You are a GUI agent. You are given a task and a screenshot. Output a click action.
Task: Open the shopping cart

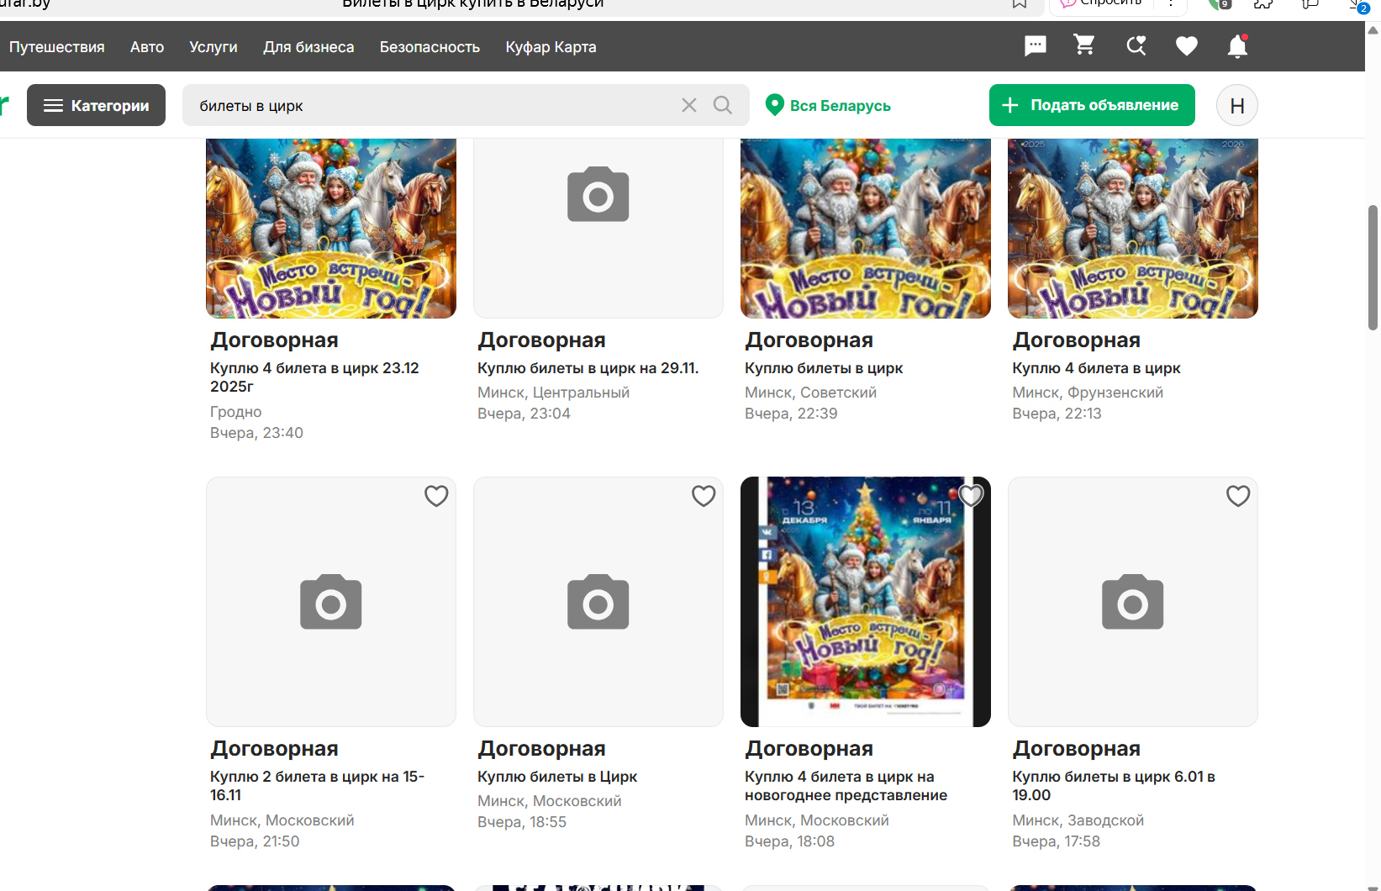tap(1084, 45)
